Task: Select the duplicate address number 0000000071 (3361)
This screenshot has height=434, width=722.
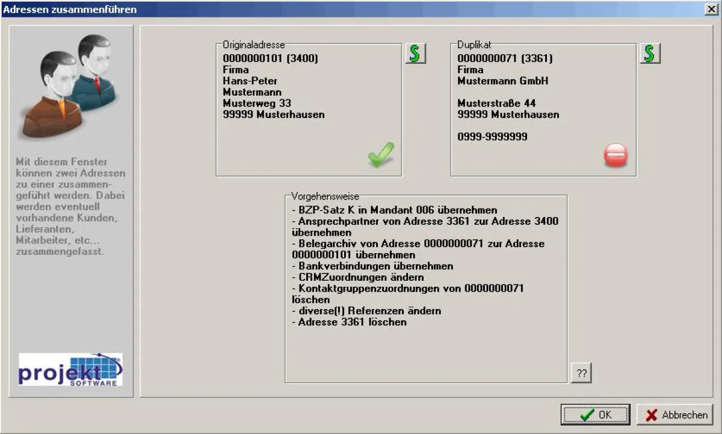Action: click(505, 58)
